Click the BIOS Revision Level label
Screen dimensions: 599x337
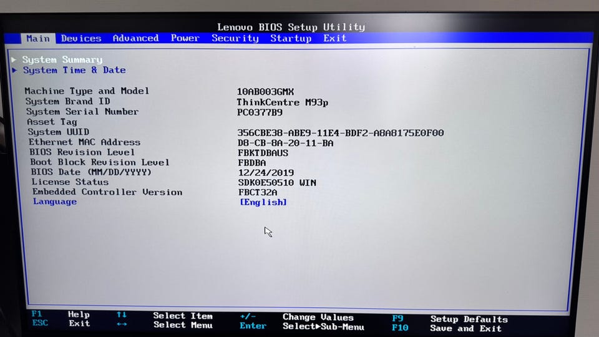tap(82, 152)
